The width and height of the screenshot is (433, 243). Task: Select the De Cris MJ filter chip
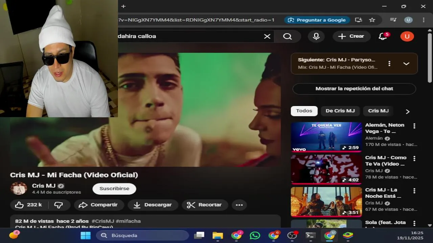click(340, 111)
